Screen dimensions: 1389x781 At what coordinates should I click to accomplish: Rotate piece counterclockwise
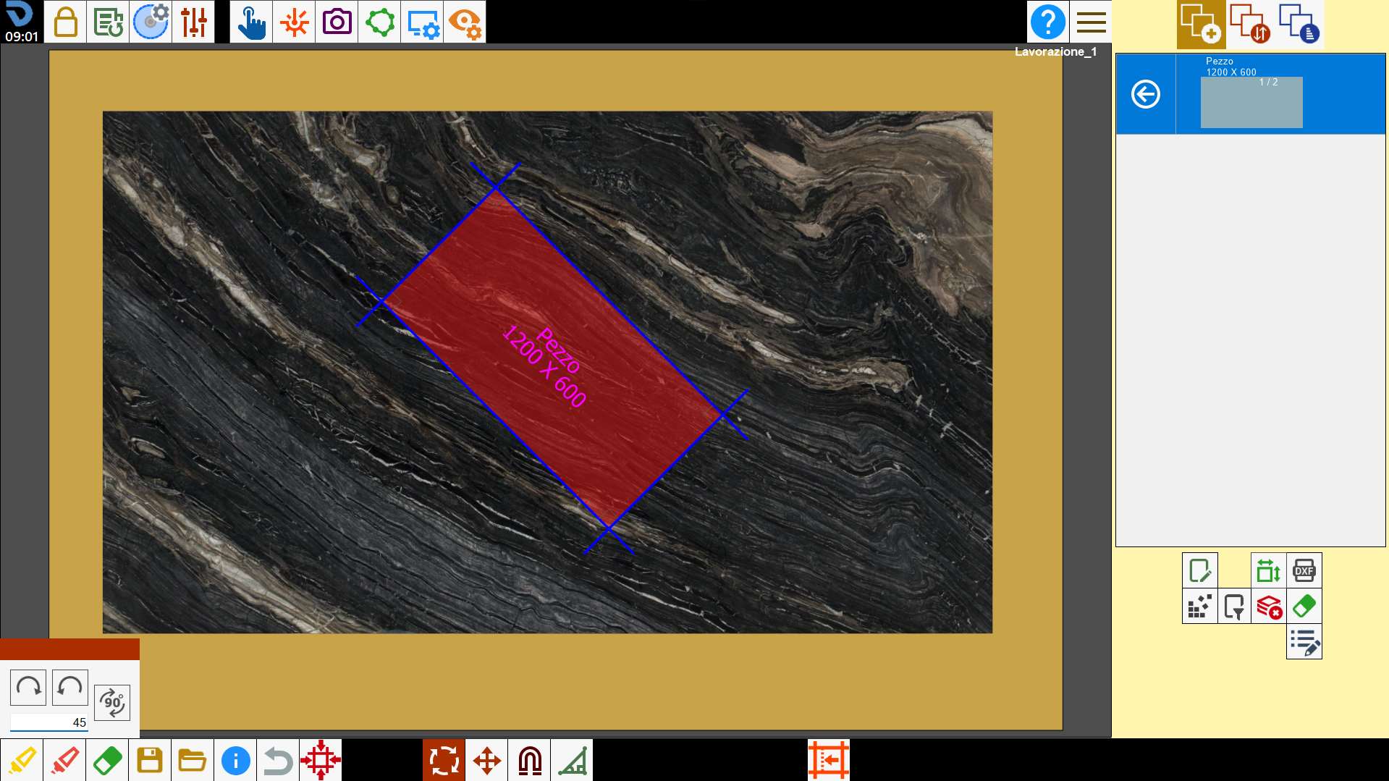(70, 687)
